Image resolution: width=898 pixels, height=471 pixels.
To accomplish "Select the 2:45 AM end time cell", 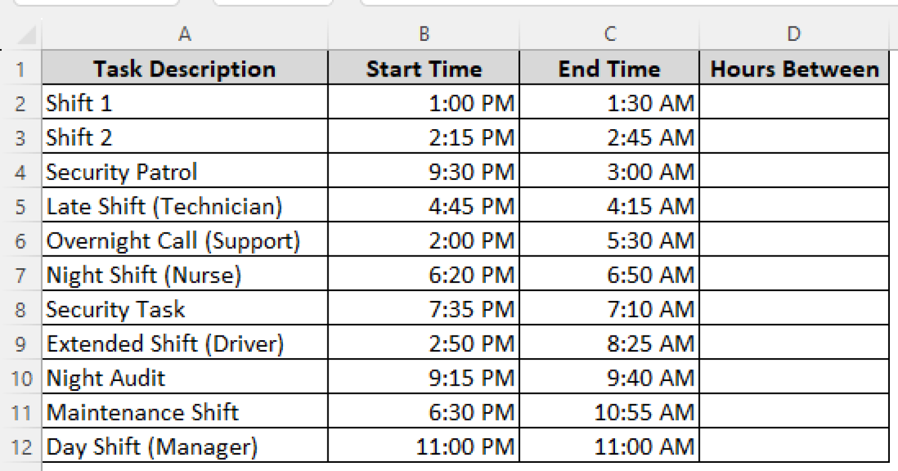I will [609, 137].
